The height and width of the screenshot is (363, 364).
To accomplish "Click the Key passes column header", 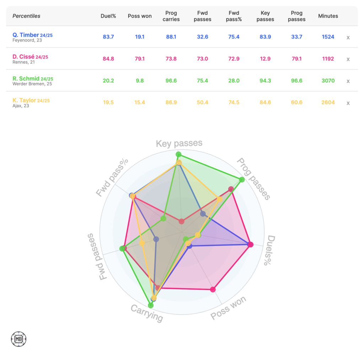I will (265, 16).
